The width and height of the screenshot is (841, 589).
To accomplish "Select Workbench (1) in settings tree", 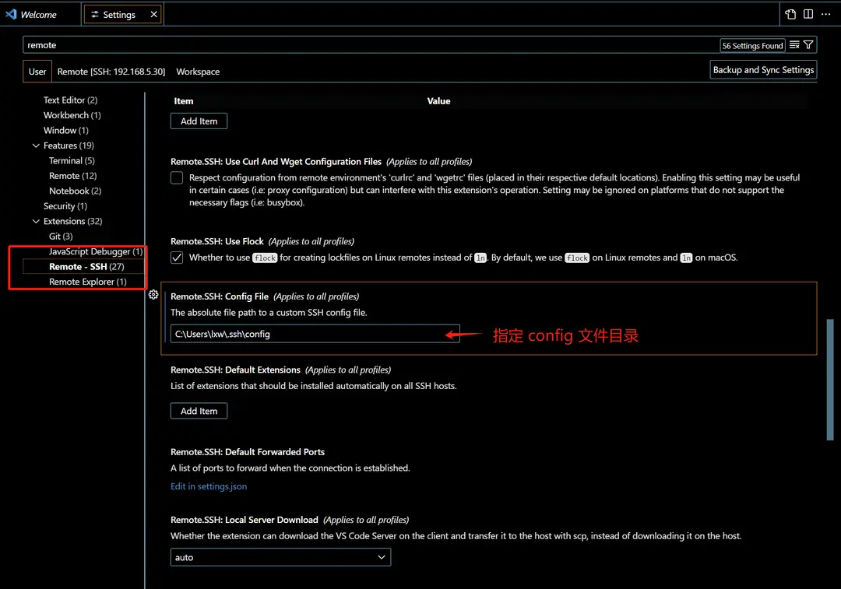I will click(72, 115).
